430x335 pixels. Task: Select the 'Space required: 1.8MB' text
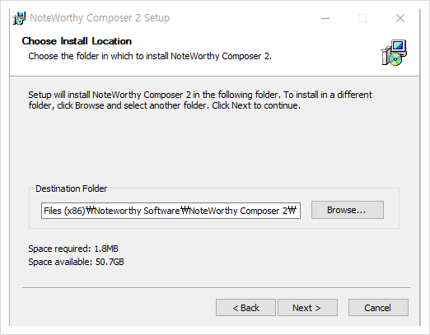[73, 249]
